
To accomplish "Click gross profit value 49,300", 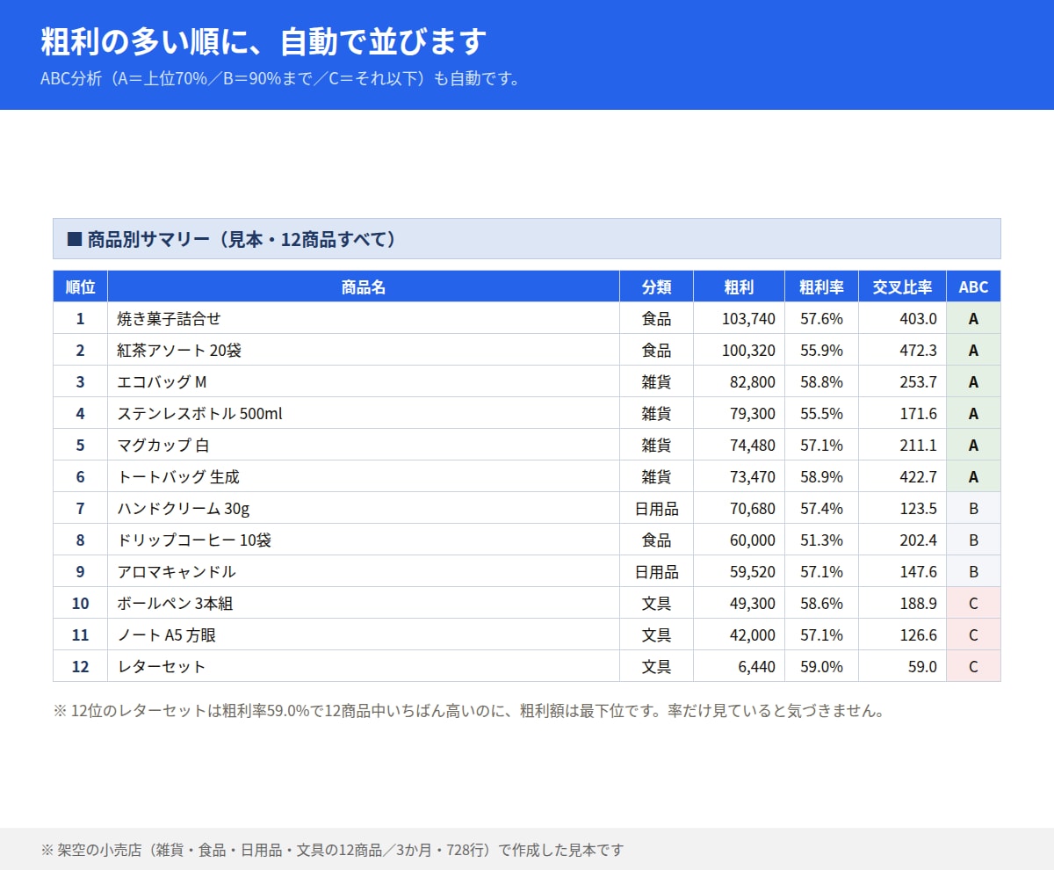I will coord(740,603).
